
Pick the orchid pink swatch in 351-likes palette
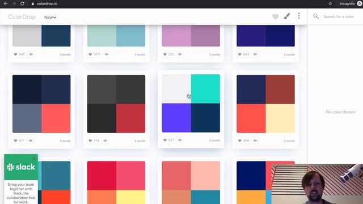(176, 36)
